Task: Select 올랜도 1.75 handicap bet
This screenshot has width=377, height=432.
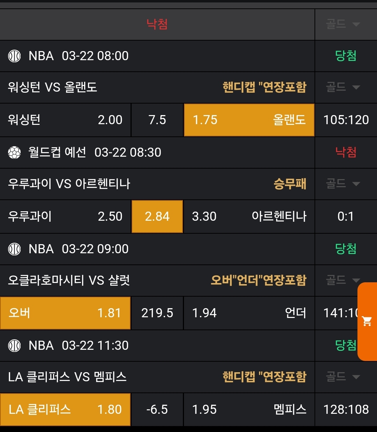Action: coord(249,120)
